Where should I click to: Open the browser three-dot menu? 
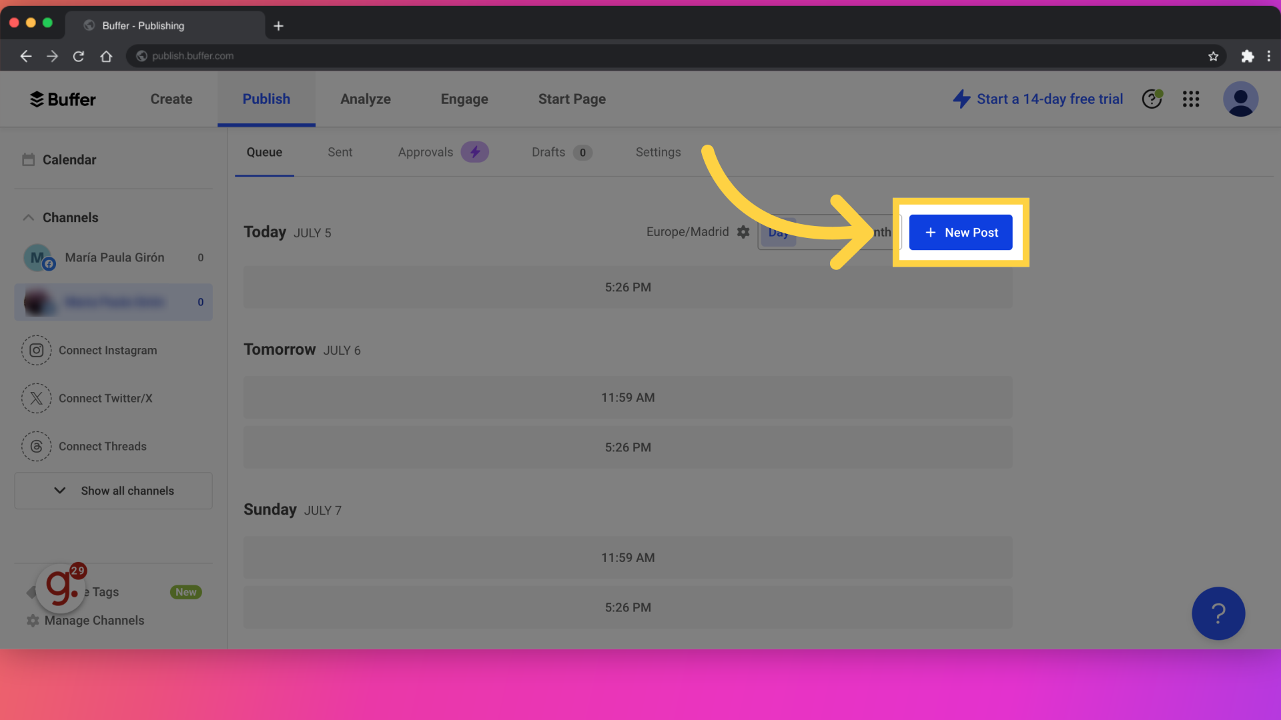coord(1269,56)
